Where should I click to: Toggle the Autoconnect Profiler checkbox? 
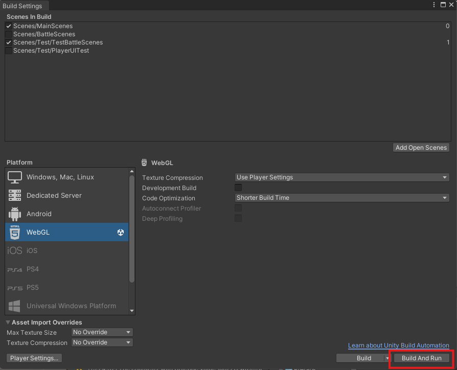[x=238, y=208]
